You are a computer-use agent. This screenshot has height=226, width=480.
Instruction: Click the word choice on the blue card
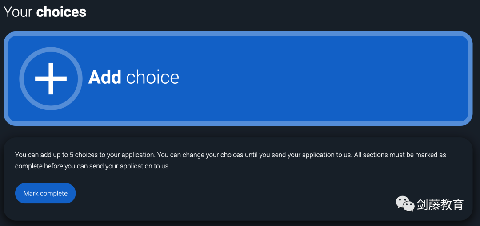(x=152, y=77)
